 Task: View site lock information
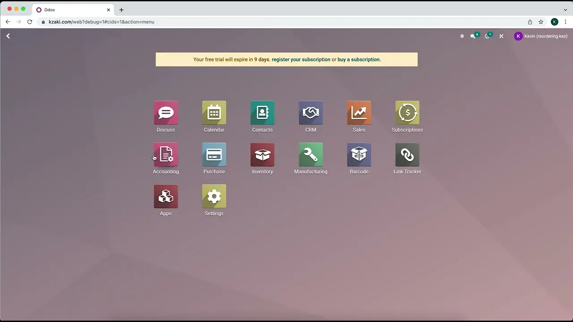pos(43,21)
